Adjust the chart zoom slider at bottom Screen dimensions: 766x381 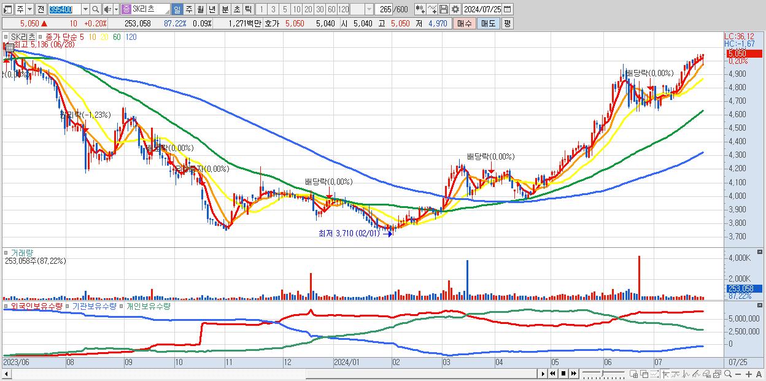pos(602,373)
